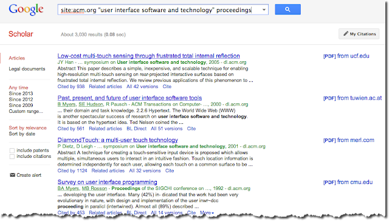Click Cite under the Low-cost multi-touch result
This screenshot has height=221, width=389.
click(x=167, y=86)
